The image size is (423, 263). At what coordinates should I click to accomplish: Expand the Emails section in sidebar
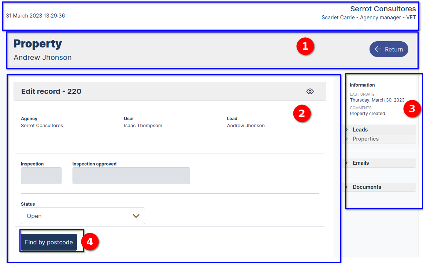361,163
